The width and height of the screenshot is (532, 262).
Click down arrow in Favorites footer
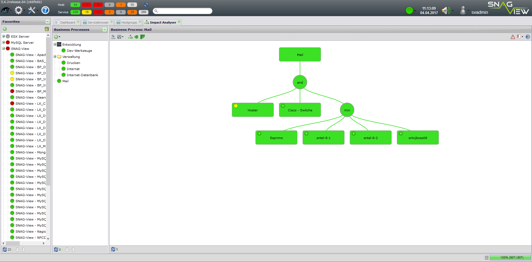click(17, 250)
